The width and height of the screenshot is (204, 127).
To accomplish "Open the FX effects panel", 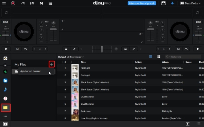I will point(32,3).
